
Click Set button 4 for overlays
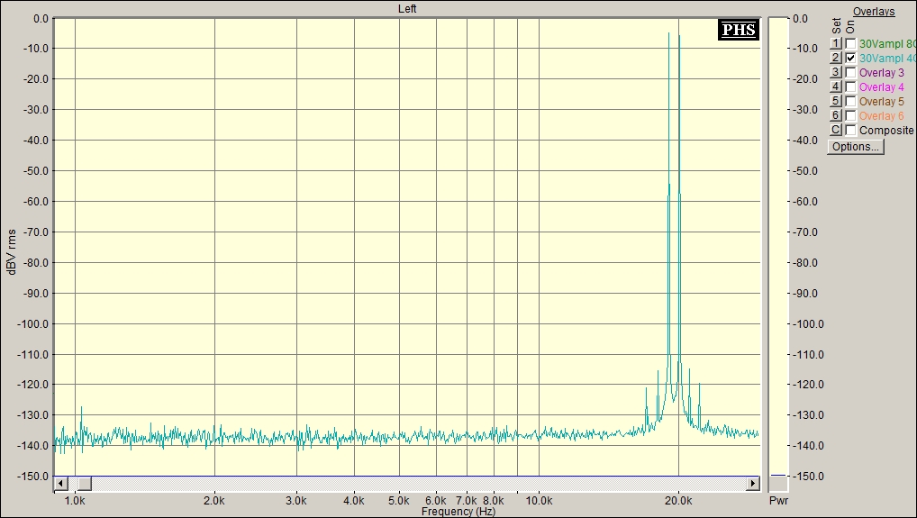coord(836,86)
